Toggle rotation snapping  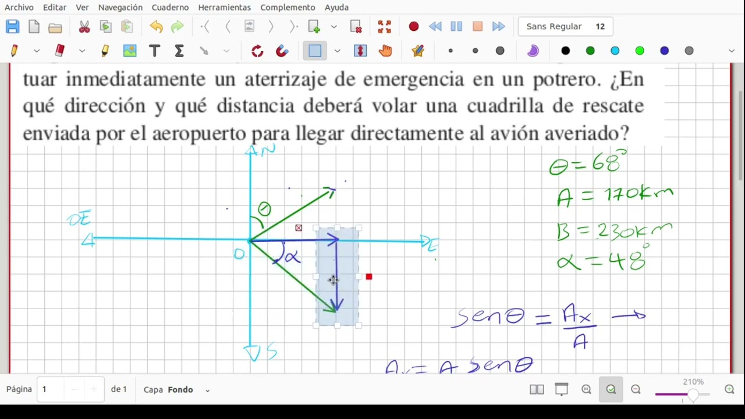[257, 51]
